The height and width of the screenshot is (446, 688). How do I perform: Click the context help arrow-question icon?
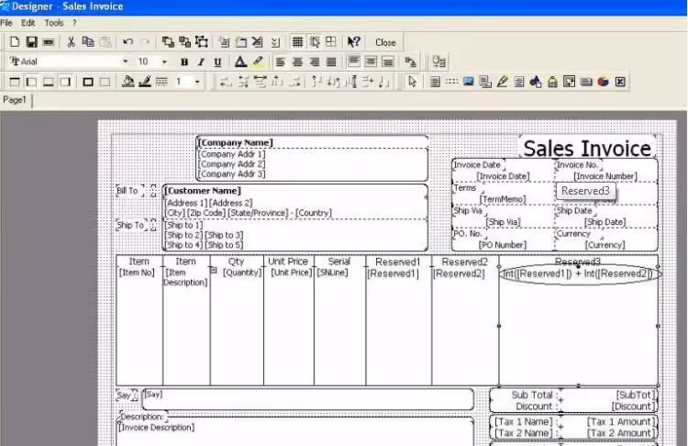pyautogui.click(x=354, y=42)
